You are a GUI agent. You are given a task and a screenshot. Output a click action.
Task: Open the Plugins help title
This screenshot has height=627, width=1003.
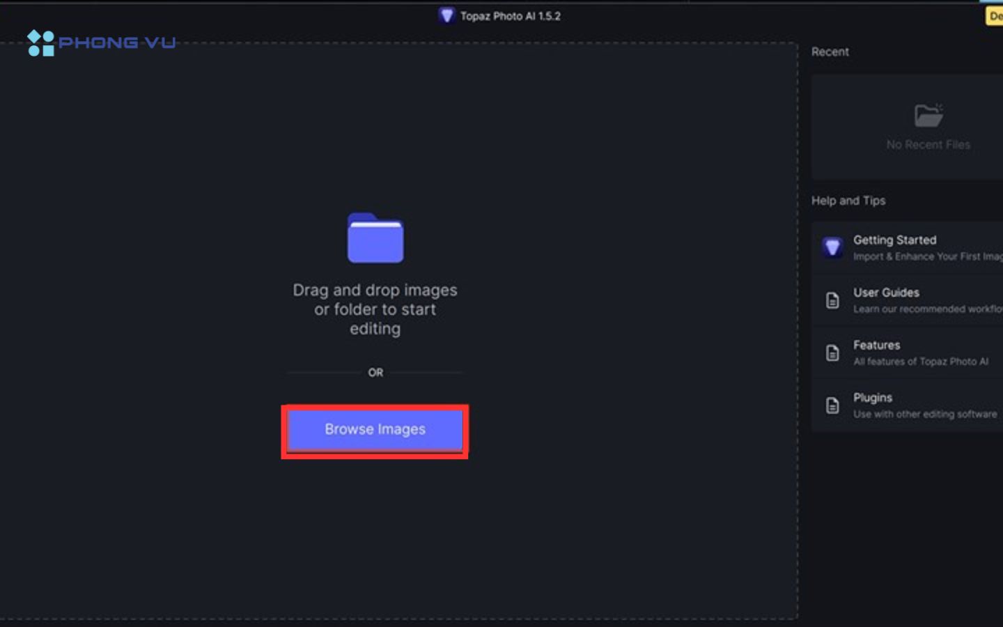(872, 398)
